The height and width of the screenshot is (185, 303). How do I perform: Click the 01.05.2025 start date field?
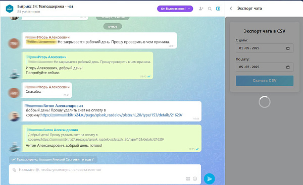point(265,48)
